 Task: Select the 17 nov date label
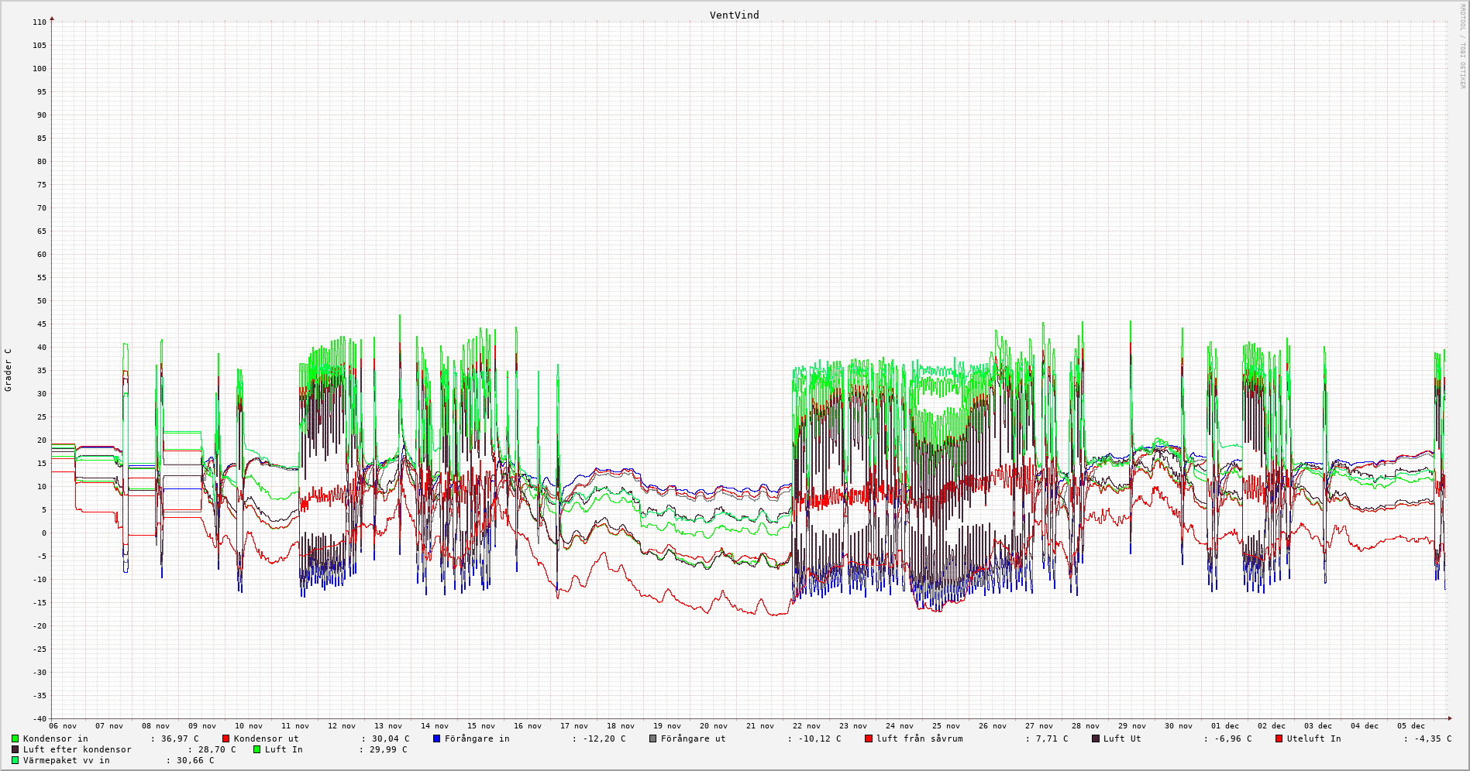(574, 726)
